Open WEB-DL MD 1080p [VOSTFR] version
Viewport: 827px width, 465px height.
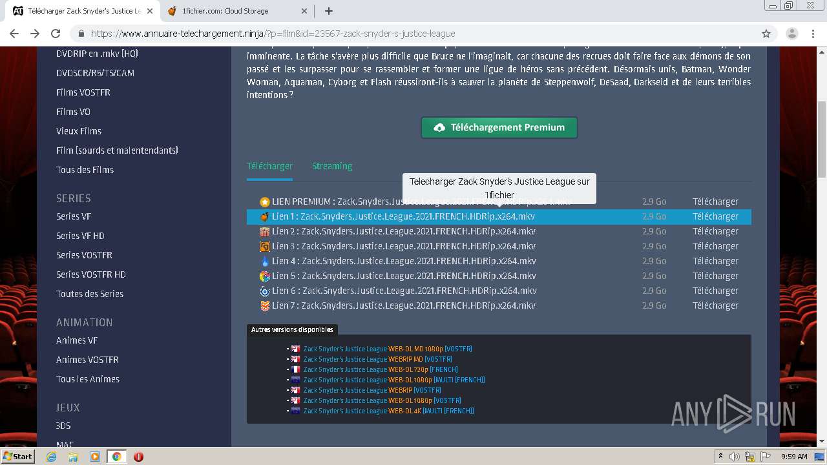pyautogui.click(x=388, y=349)
